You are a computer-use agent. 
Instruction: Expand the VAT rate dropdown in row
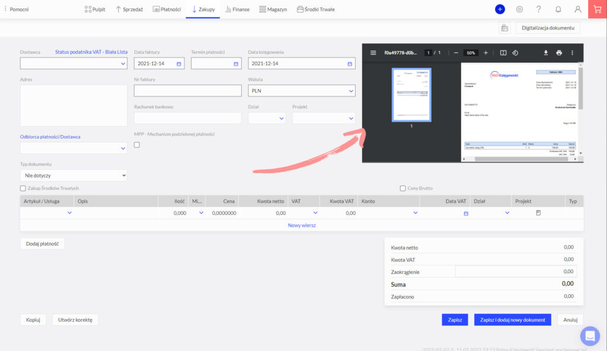click(x=315, y=213)
